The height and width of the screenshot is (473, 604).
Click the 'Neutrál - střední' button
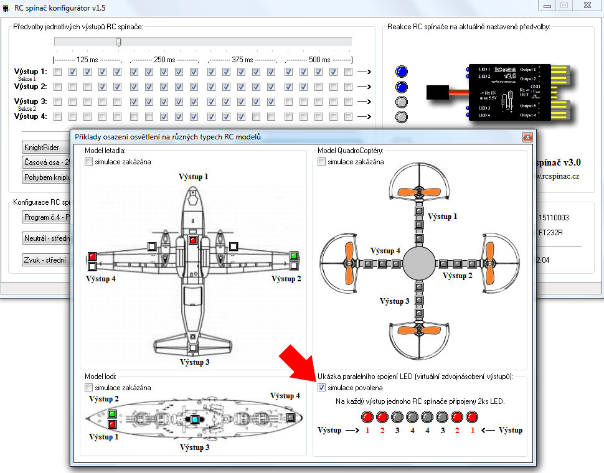click(x=46, y=238)
